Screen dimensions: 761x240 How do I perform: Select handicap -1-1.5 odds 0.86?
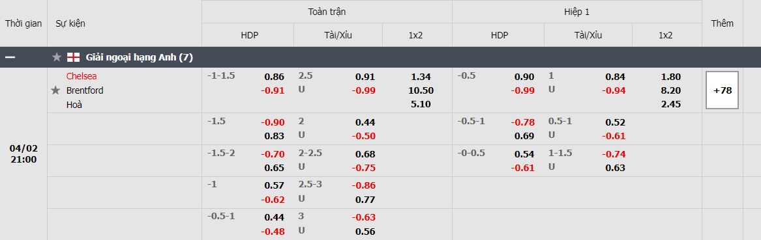coord(275,77)
